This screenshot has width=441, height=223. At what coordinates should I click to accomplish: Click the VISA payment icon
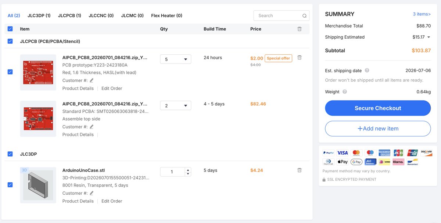(343, 153)
